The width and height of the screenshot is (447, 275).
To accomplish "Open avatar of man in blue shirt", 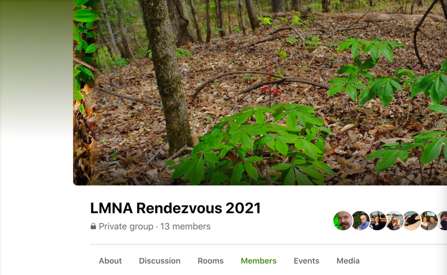I will click(x=360, y=220).
